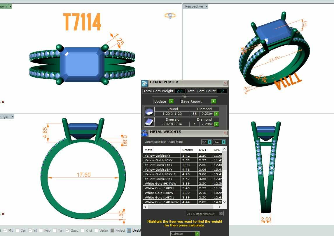Click the Update button
Image resolution: width=334 pixels, height=236 pixels.
click(x=164, y=101)
